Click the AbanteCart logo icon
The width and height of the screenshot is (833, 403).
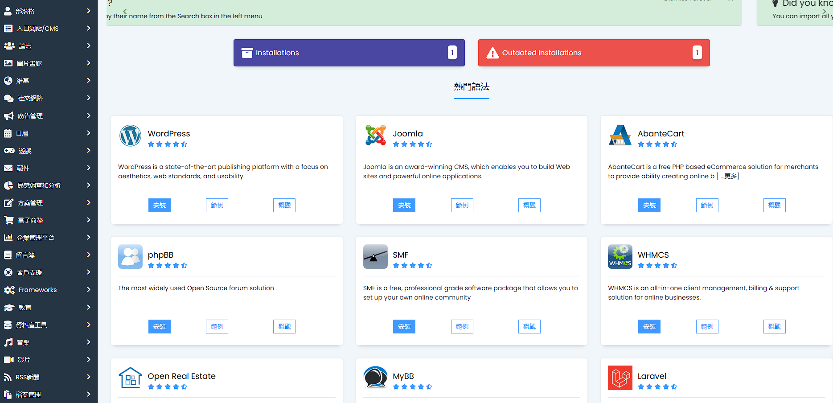[x=620, y=136]
